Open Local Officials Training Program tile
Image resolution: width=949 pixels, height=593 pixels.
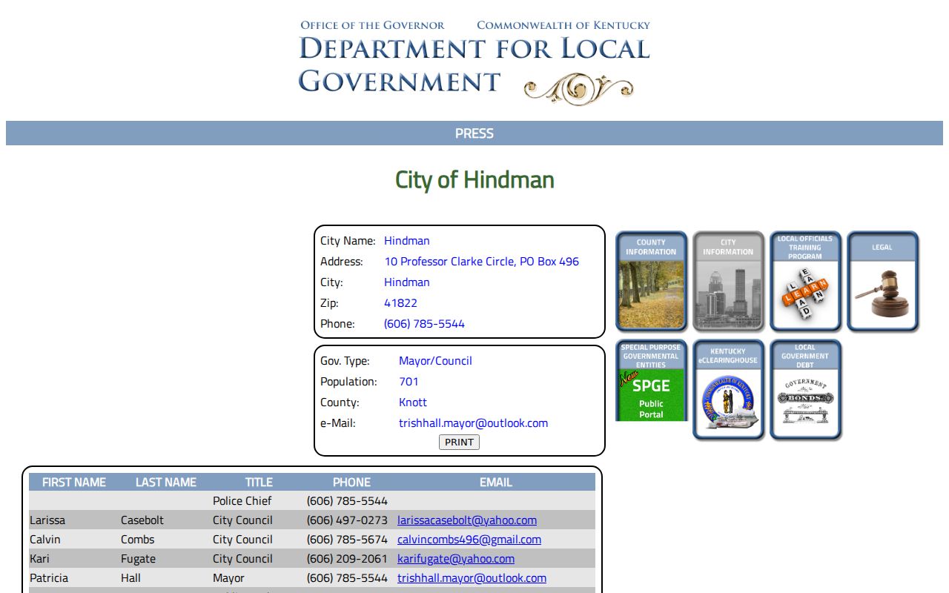(805, 281)
